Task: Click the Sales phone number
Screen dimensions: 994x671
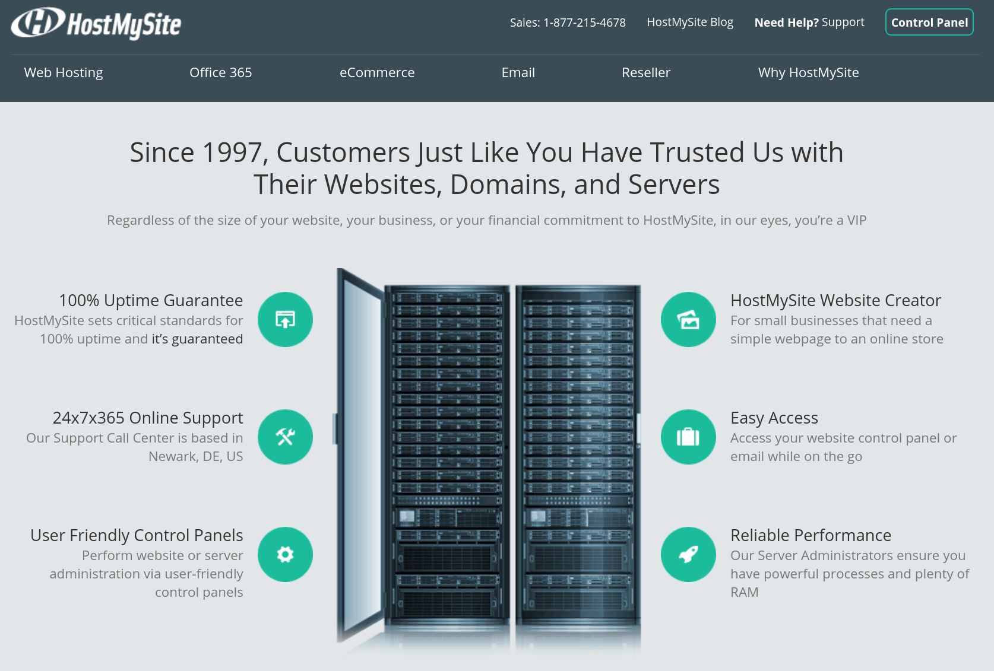Action: coord(568,23)
